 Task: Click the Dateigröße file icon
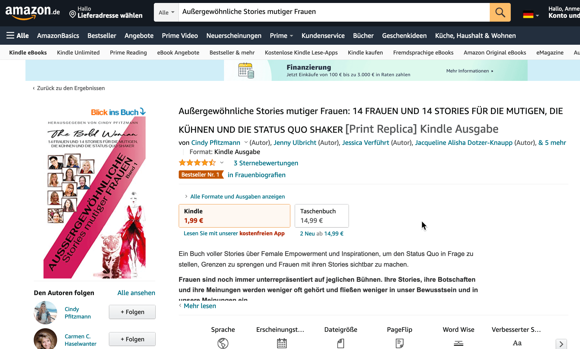341,343
